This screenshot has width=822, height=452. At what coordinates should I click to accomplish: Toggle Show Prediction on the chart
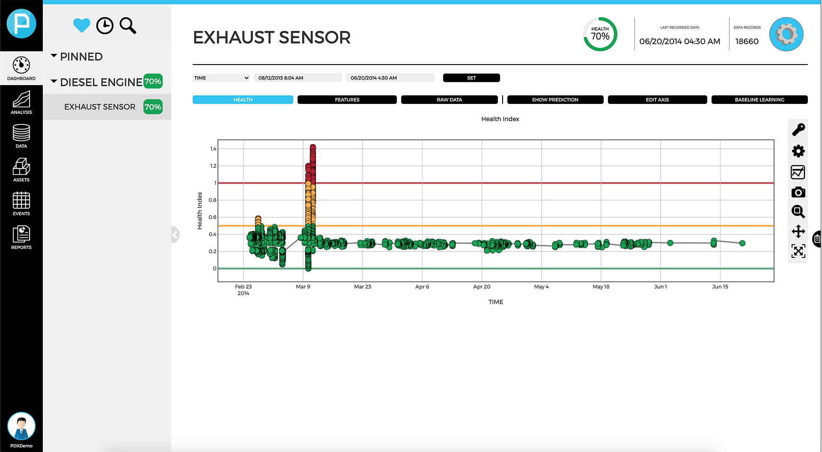(555, 100)
